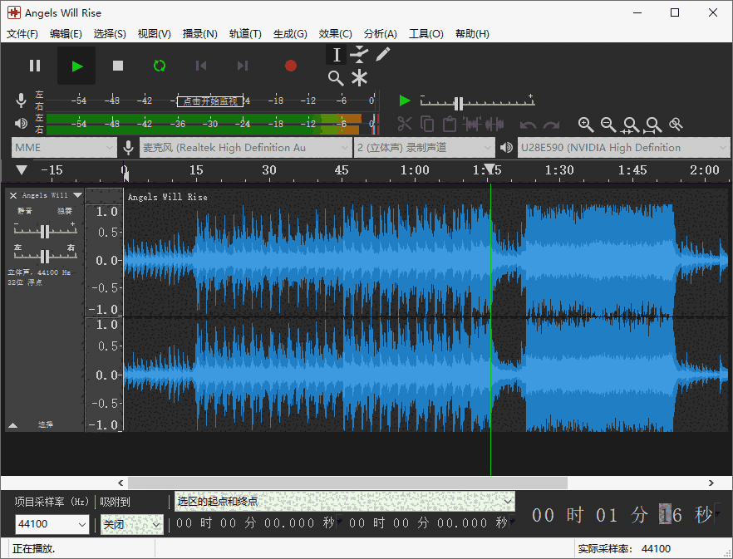This screenshot has height=559, width=733.
Task: Open the 文件(F) file menu
Action: tap(22, 34)
